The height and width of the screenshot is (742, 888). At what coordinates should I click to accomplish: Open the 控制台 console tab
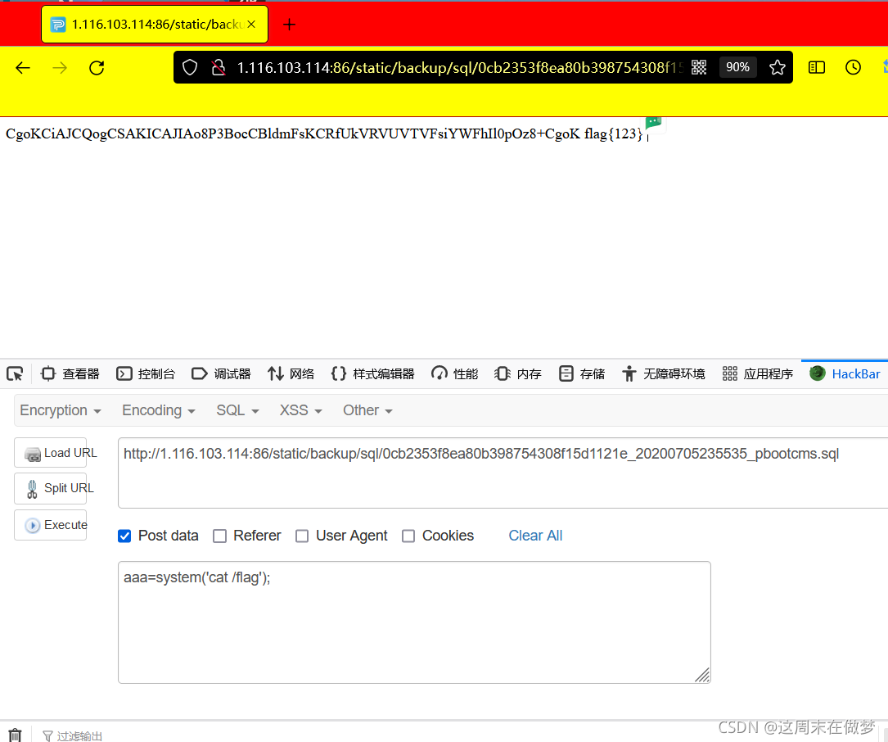[x=146, y=373]
